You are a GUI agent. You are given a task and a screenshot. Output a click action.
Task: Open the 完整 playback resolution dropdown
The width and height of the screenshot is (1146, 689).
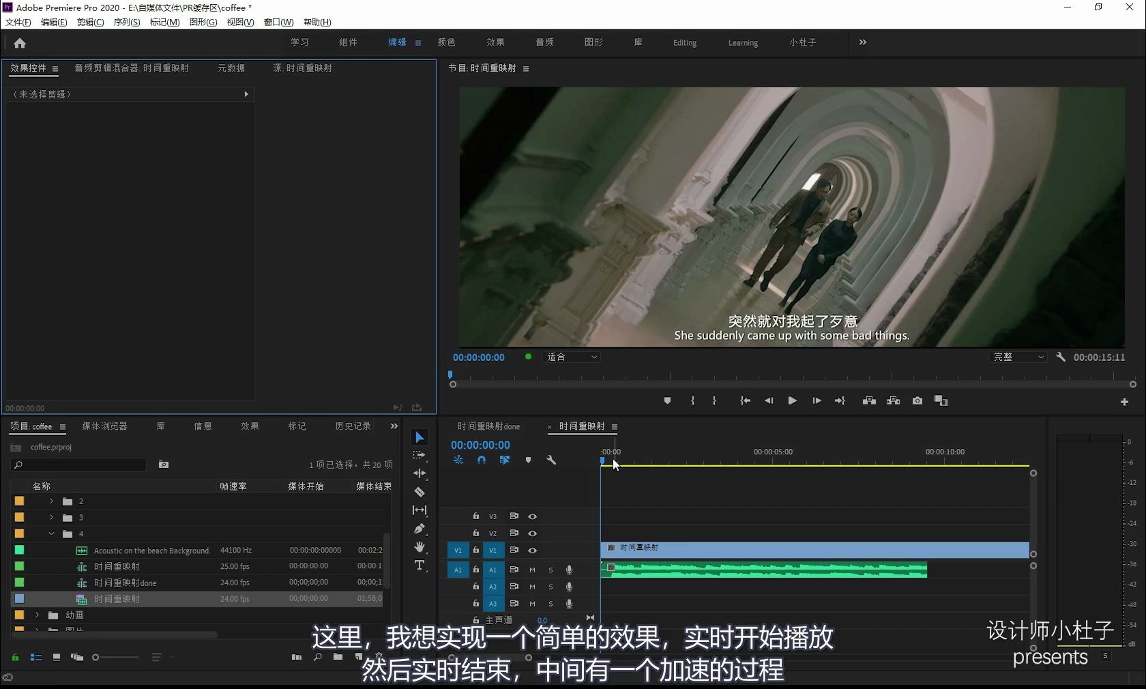point(1018,357)
